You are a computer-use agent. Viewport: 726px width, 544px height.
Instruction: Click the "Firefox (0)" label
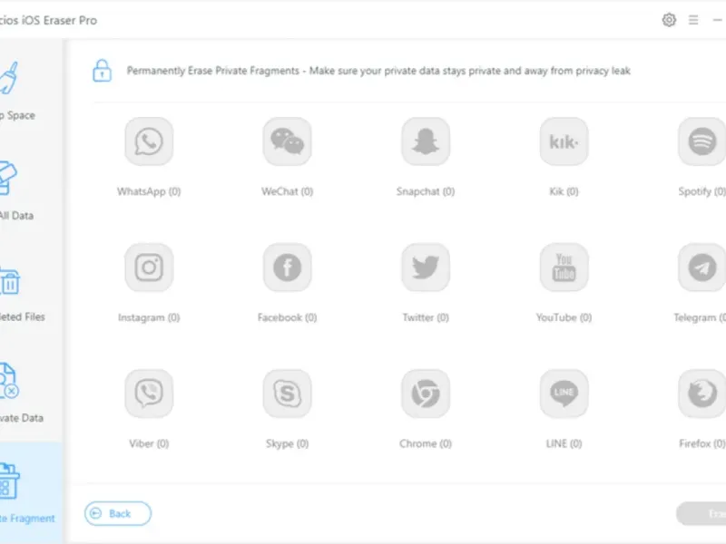tap(702, 443)
